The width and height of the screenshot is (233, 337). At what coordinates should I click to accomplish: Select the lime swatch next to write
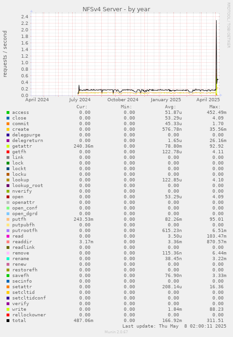8,309
